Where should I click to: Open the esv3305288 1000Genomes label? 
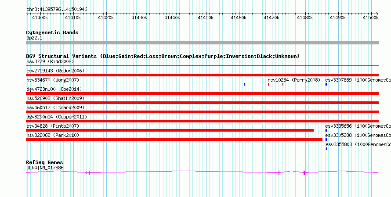pyautogui.click(x=358, y=135)
